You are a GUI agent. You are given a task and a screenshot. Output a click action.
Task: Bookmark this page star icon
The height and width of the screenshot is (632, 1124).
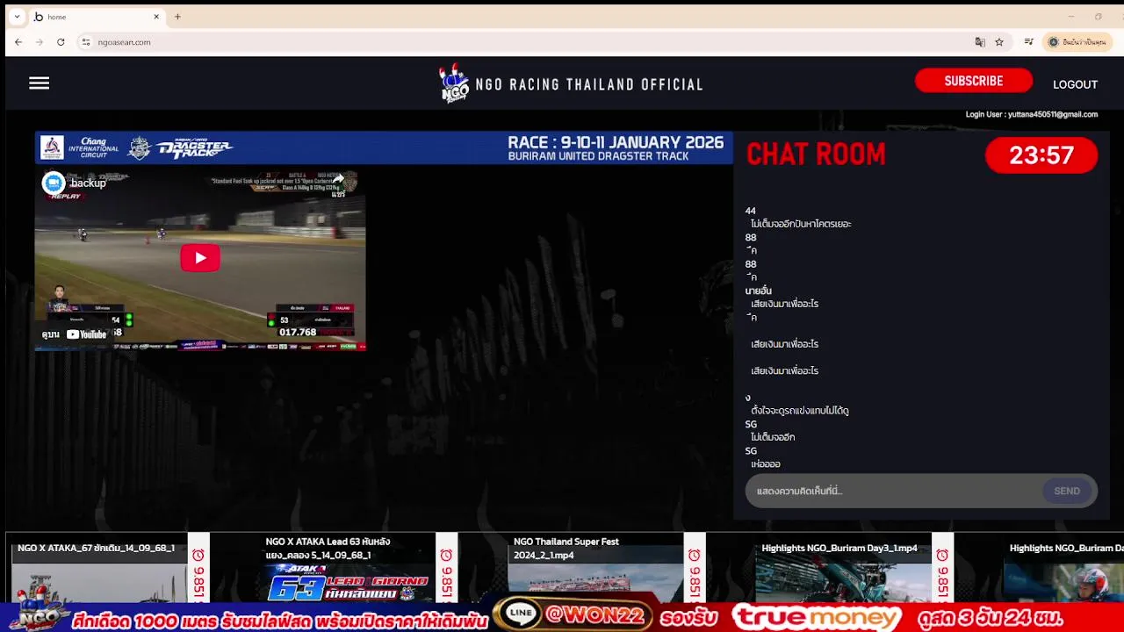999,42
